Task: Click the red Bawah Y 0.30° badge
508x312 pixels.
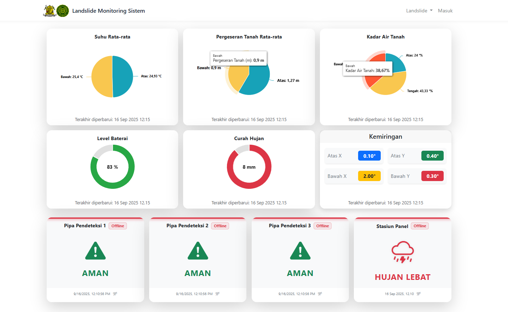Action: coord(432,176)
